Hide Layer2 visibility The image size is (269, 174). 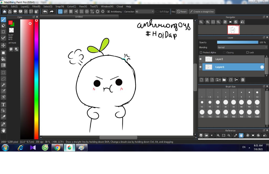[x=200, y=59]
